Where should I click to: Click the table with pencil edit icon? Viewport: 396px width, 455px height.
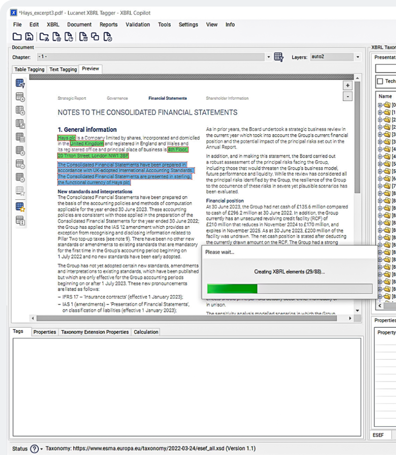tap(20, 124)
